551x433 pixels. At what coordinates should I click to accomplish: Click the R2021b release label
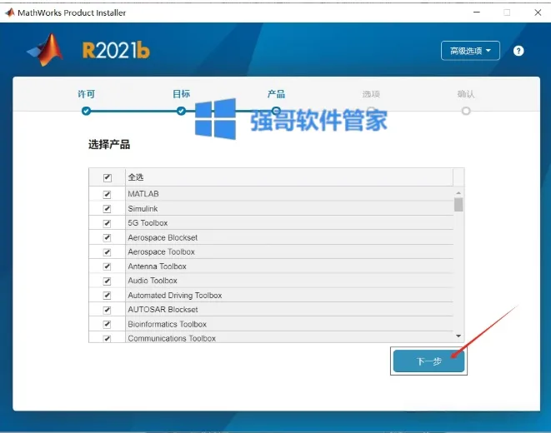[116, 50]
